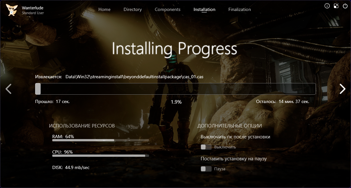
Task: Click the fennec fox avatar logo
Action: tap(12, 10)
